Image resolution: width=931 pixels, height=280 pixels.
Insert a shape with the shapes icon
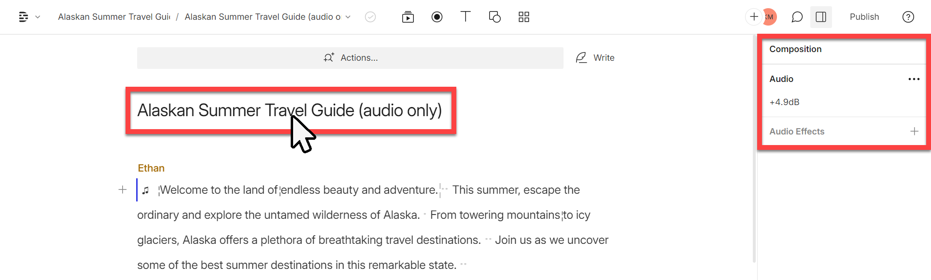[494, 17]
